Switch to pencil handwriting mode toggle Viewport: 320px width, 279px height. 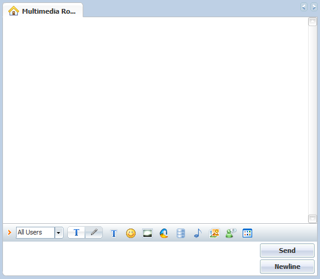coord(94,233)
